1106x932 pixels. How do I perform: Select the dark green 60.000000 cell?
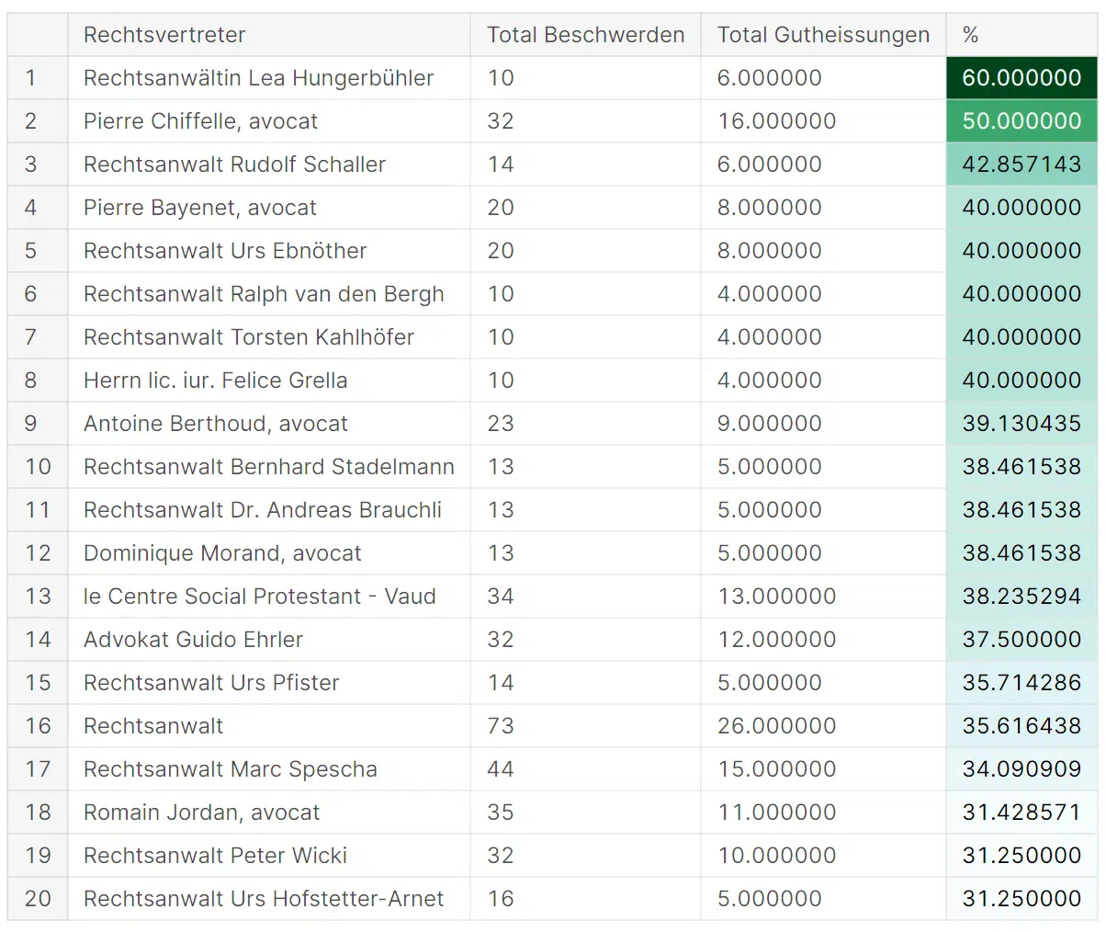pyautogui.click(x=1021, y=78)
